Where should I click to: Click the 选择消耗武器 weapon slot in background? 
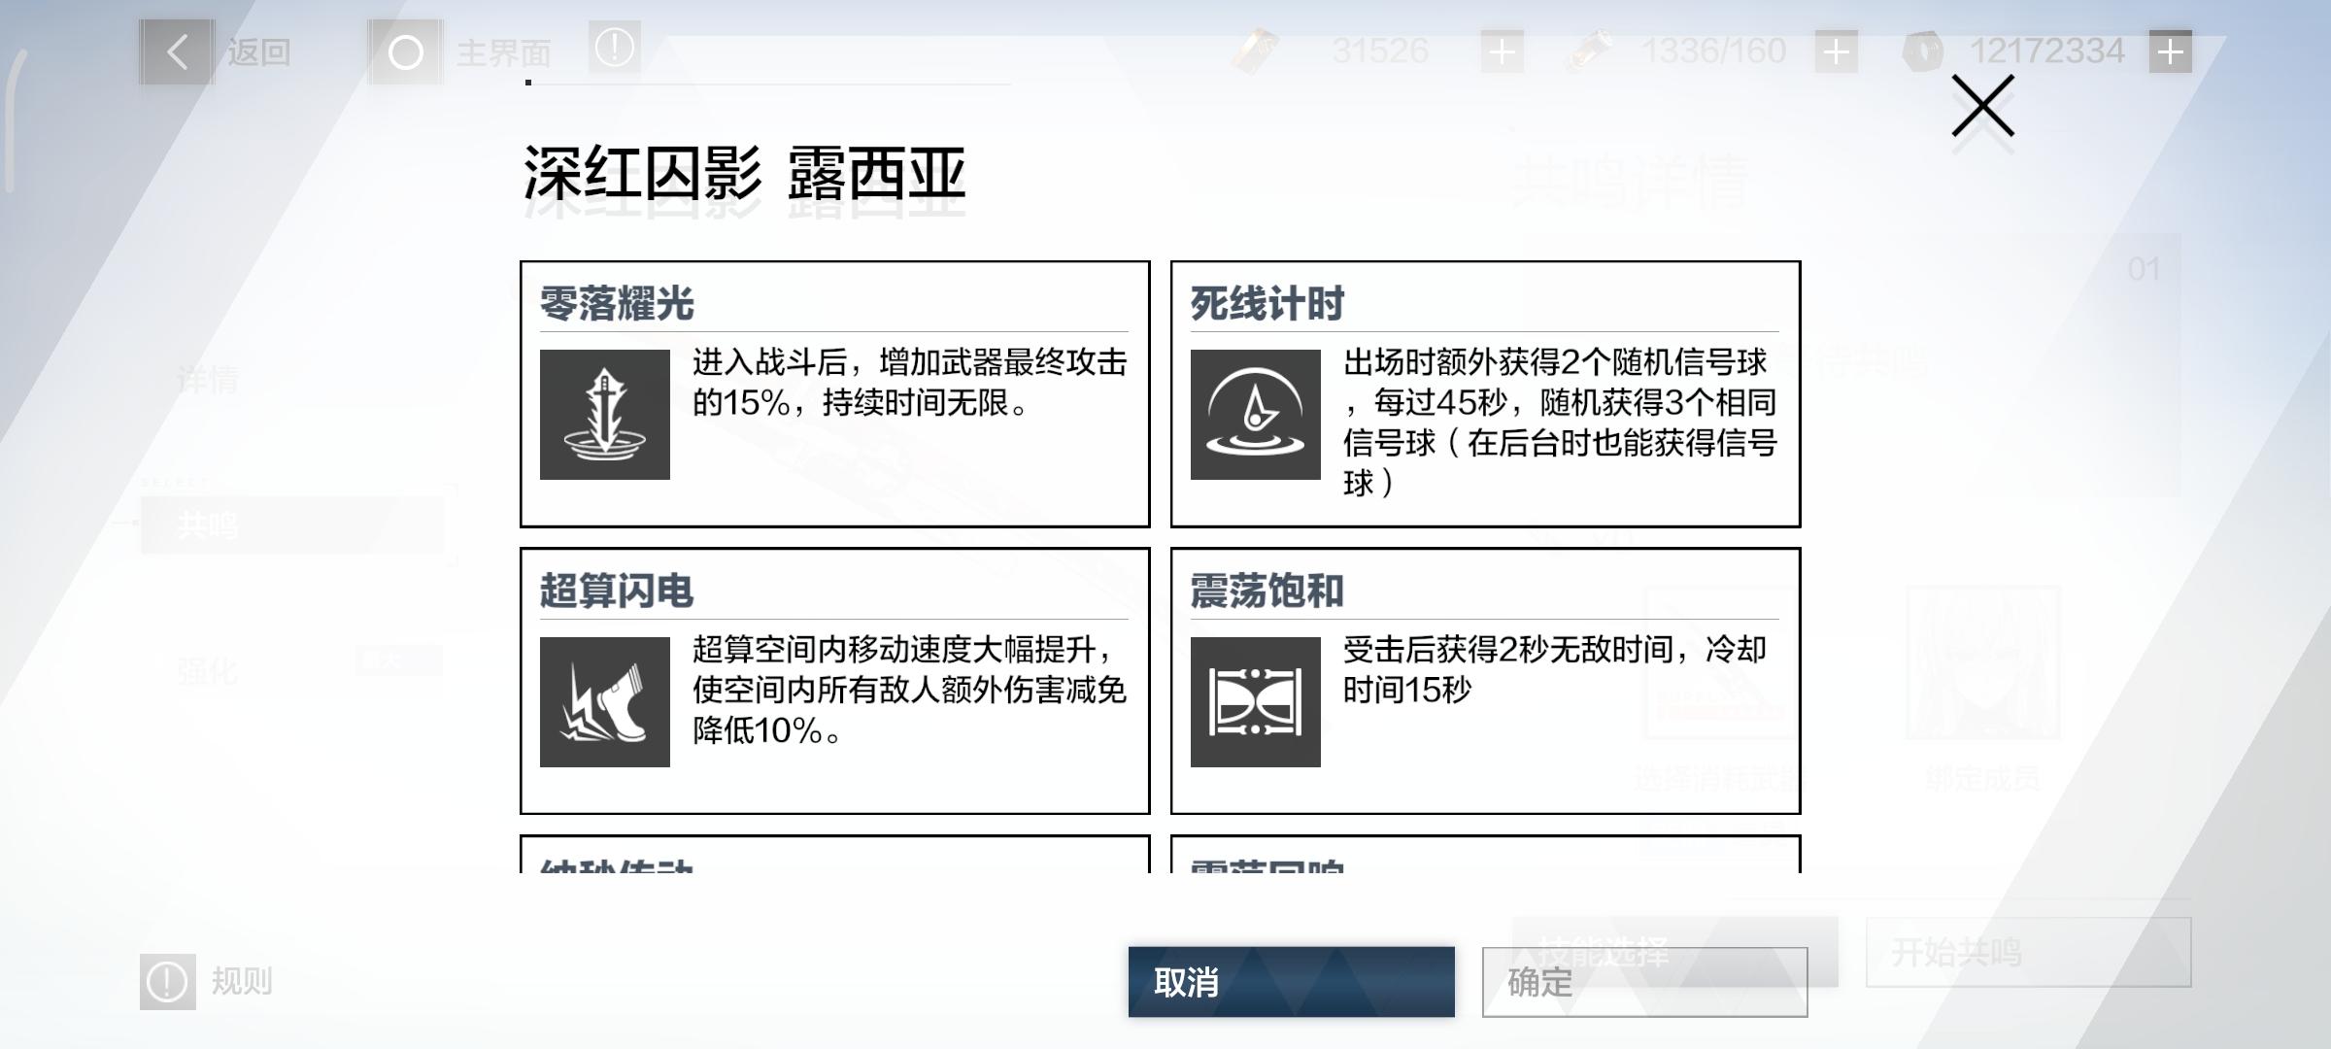click(x=1719, y=662)
